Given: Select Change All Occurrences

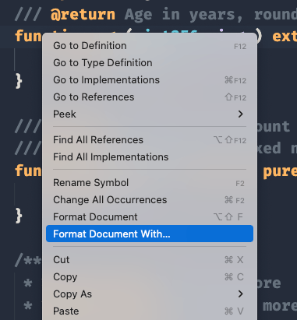Looking at the screenshot, I should coord(150,200).
